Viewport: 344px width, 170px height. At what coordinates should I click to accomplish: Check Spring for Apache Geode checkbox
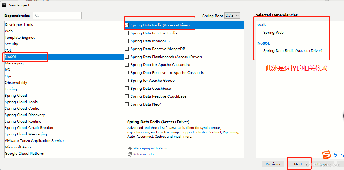127,80
